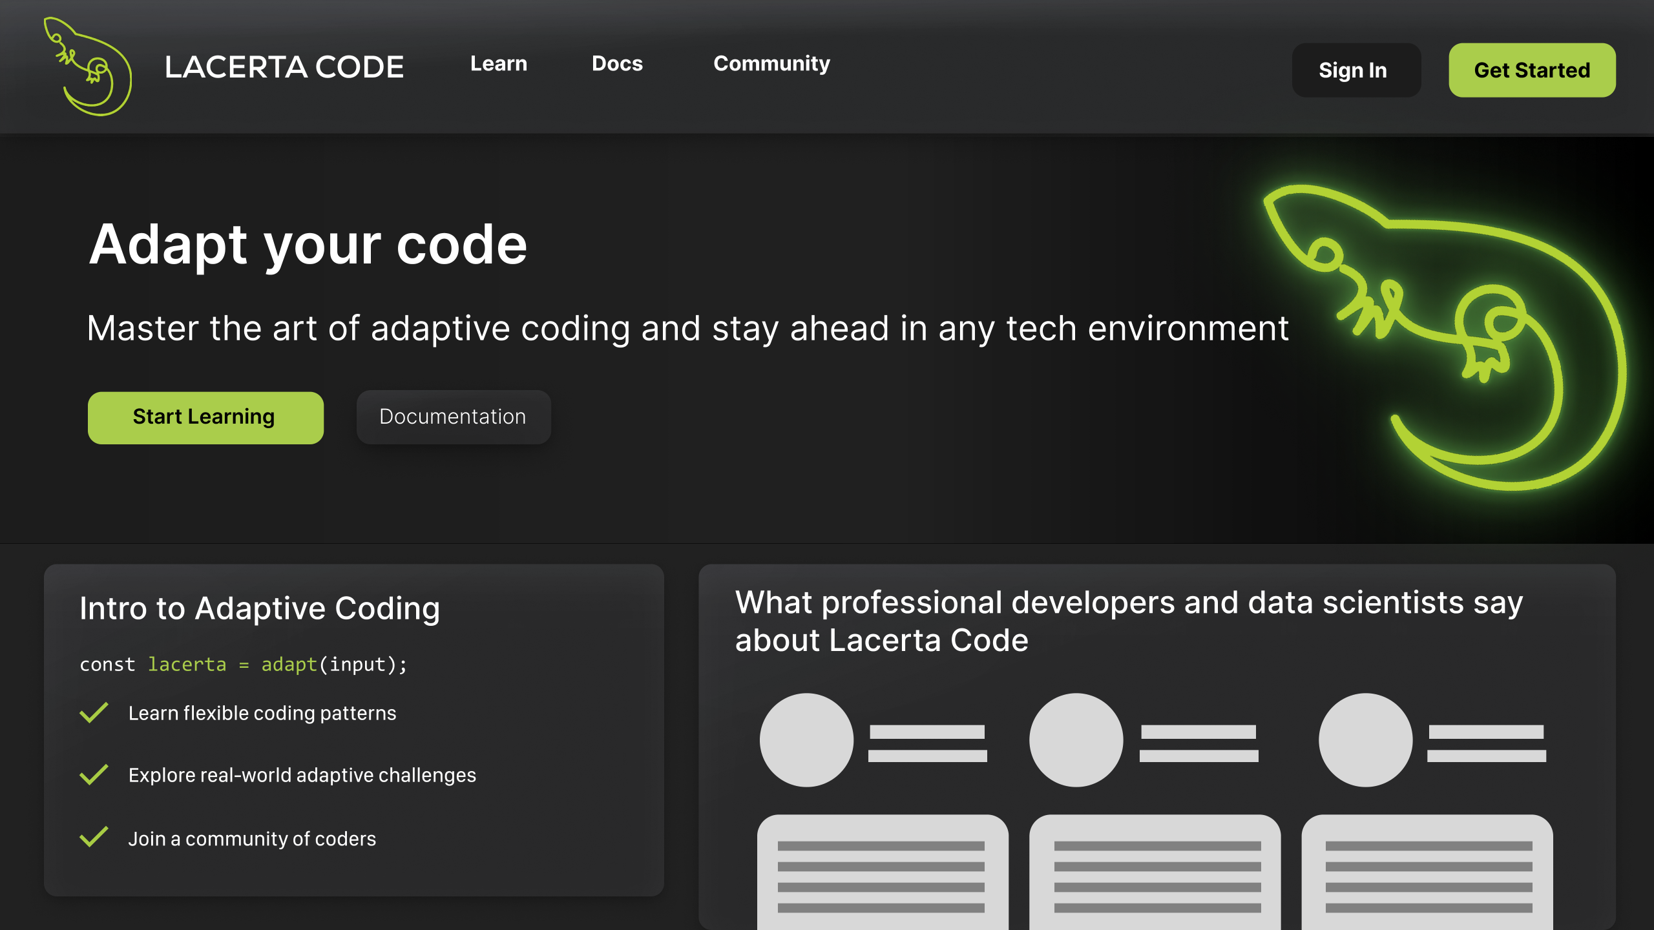Click the middle testimonial avatar circle

pos(1075,739)
